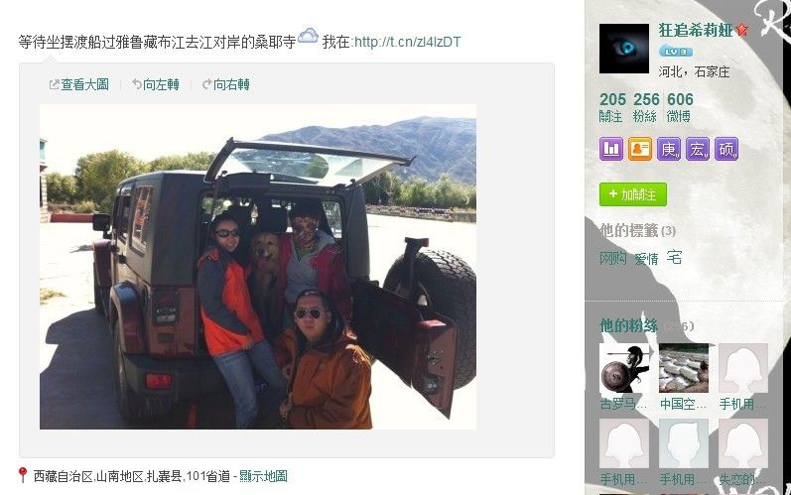Click the 205 关注 following count
This screenshot has width=791, height=495.
point(612,107)
